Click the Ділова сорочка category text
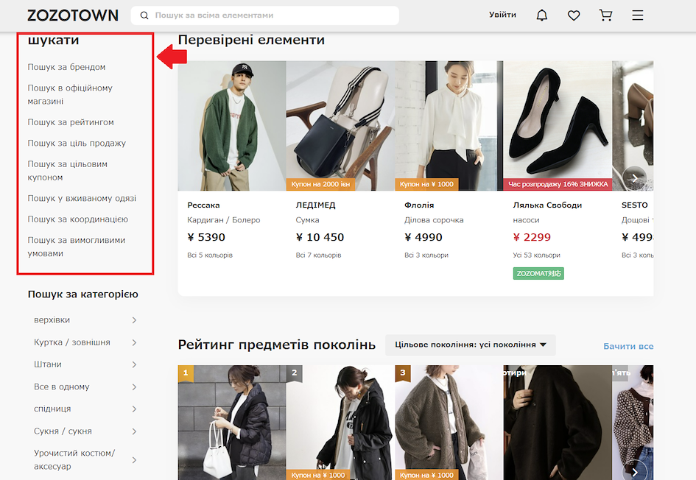 [434, 220]
